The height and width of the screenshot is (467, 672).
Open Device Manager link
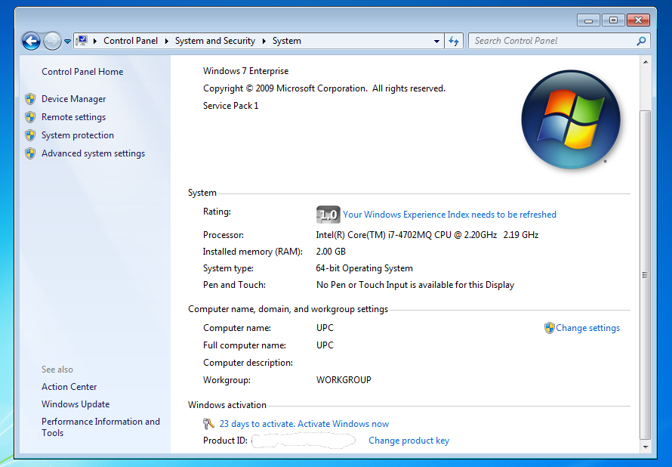(x=74, y=99)
